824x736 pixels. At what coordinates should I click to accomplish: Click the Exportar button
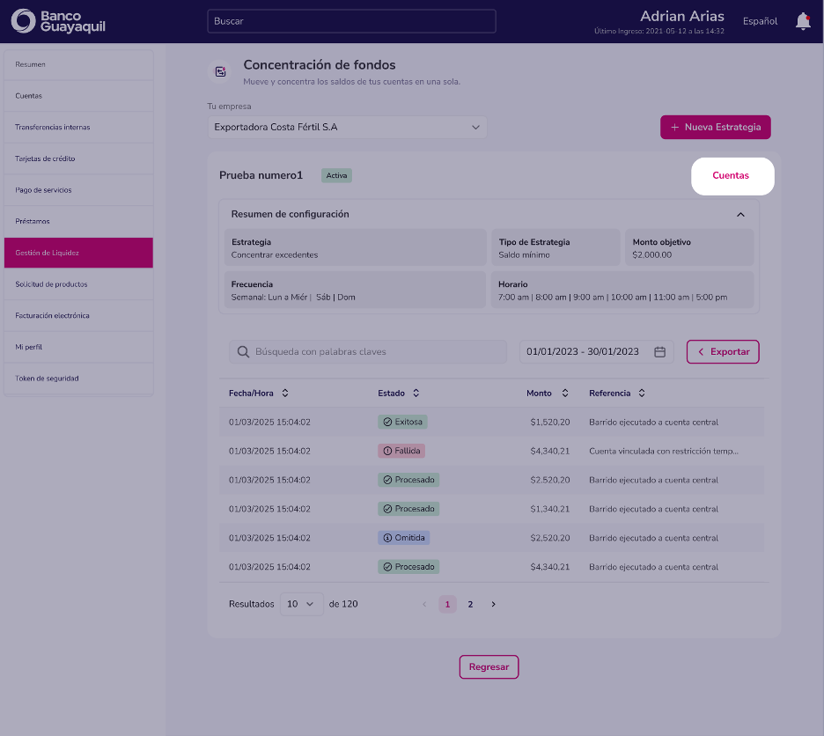tap(723, 351)
